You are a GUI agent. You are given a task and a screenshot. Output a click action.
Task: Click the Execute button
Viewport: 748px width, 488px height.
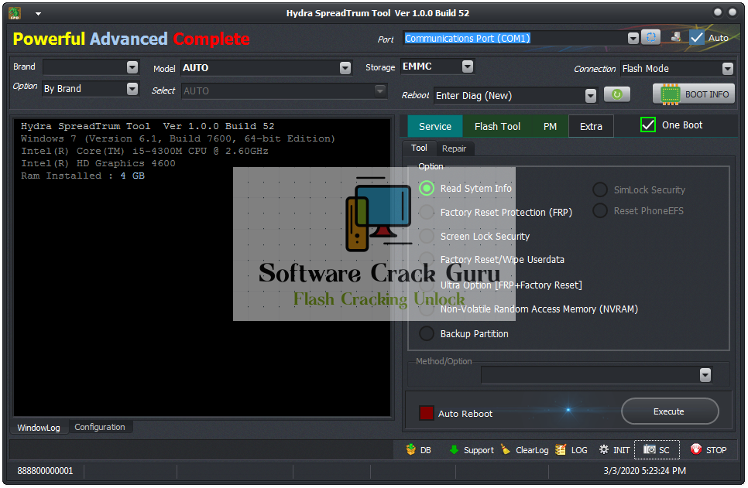pyautogui.click(x=670, y=411)
